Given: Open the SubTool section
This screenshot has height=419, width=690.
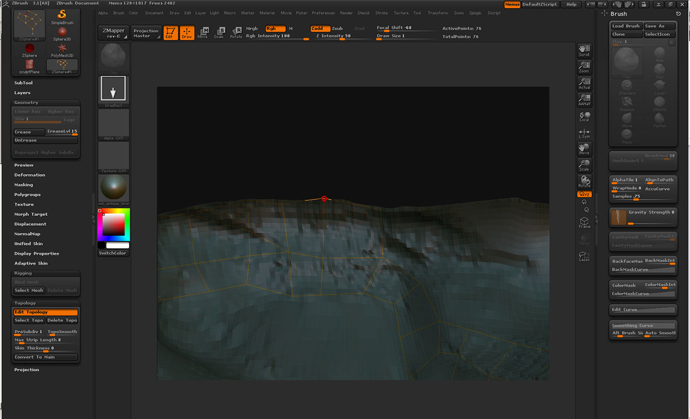Looking at the screenshot, I should [x=23, y=83].
